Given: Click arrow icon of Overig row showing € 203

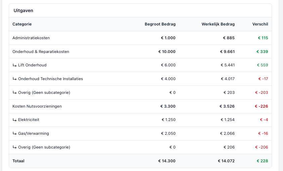Looking at the screenshot, I should point(14,93).
